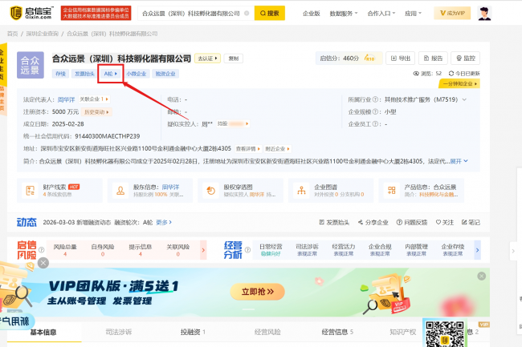Expand the 应用 dropdown menu

[x=414, y=14]
